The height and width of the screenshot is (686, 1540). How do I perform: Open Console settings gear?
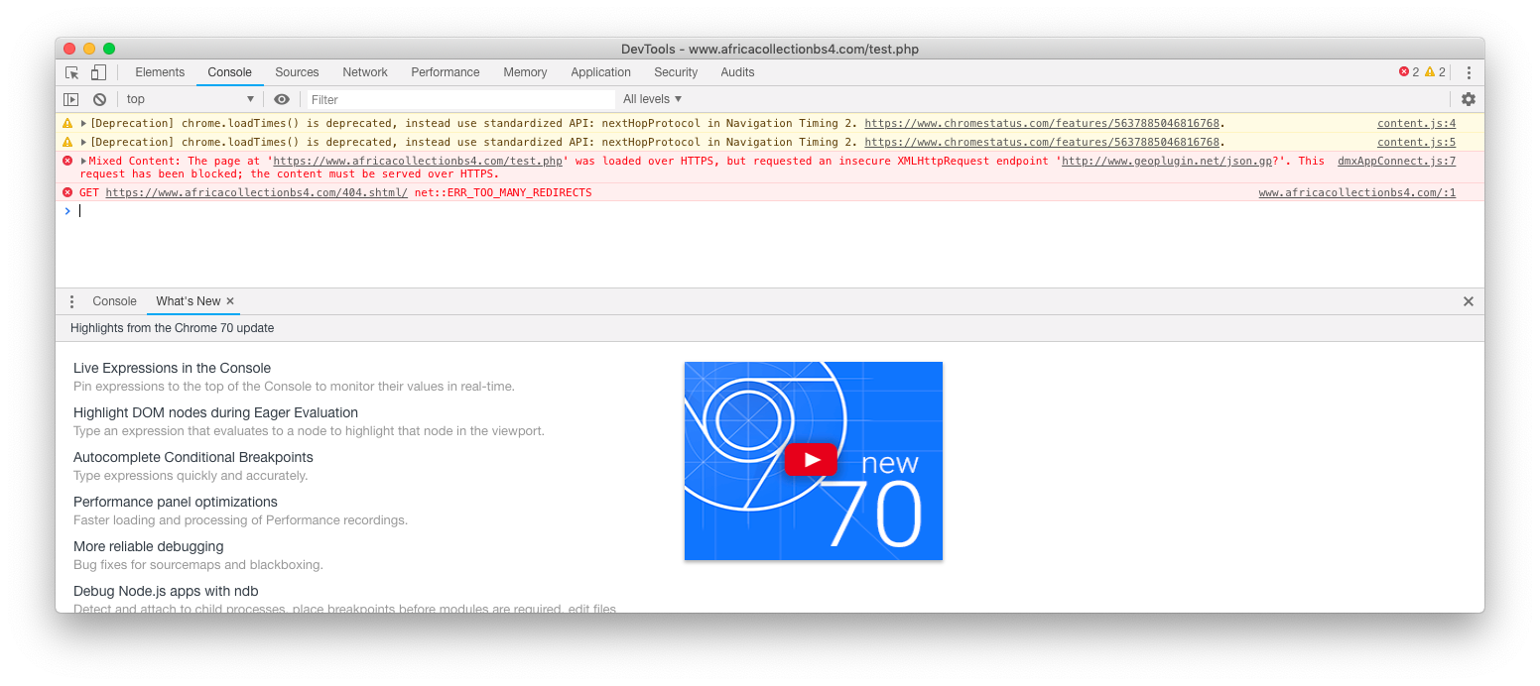pos(1469,99)
